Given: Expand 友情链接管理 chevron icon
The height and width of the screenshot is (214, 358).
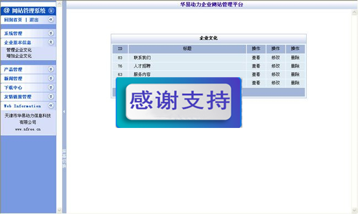Looking at the screenshot, I should (51, 97).
